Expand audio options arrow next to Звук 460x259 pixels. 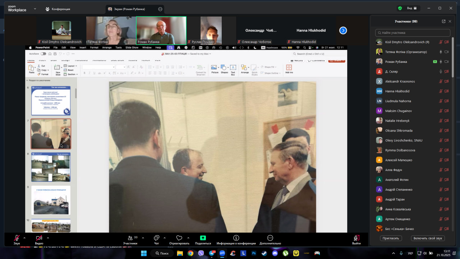click(24, 238)
